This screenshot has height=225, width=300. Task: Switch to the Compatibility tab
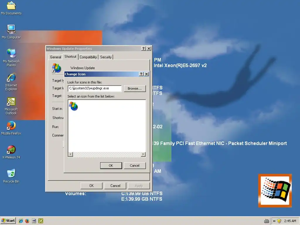[88, 57]
